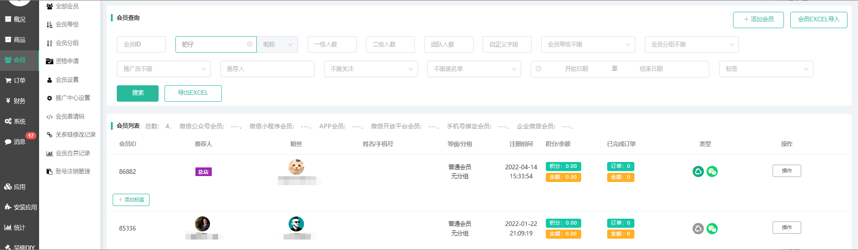
Task: Click the green 搜索 button
Action: [x=138, y=93]
